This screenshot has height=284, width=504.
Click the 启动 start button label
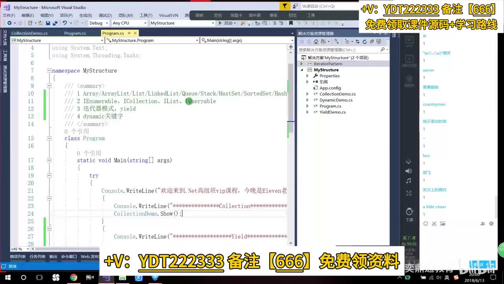click(x=228, y=23)
